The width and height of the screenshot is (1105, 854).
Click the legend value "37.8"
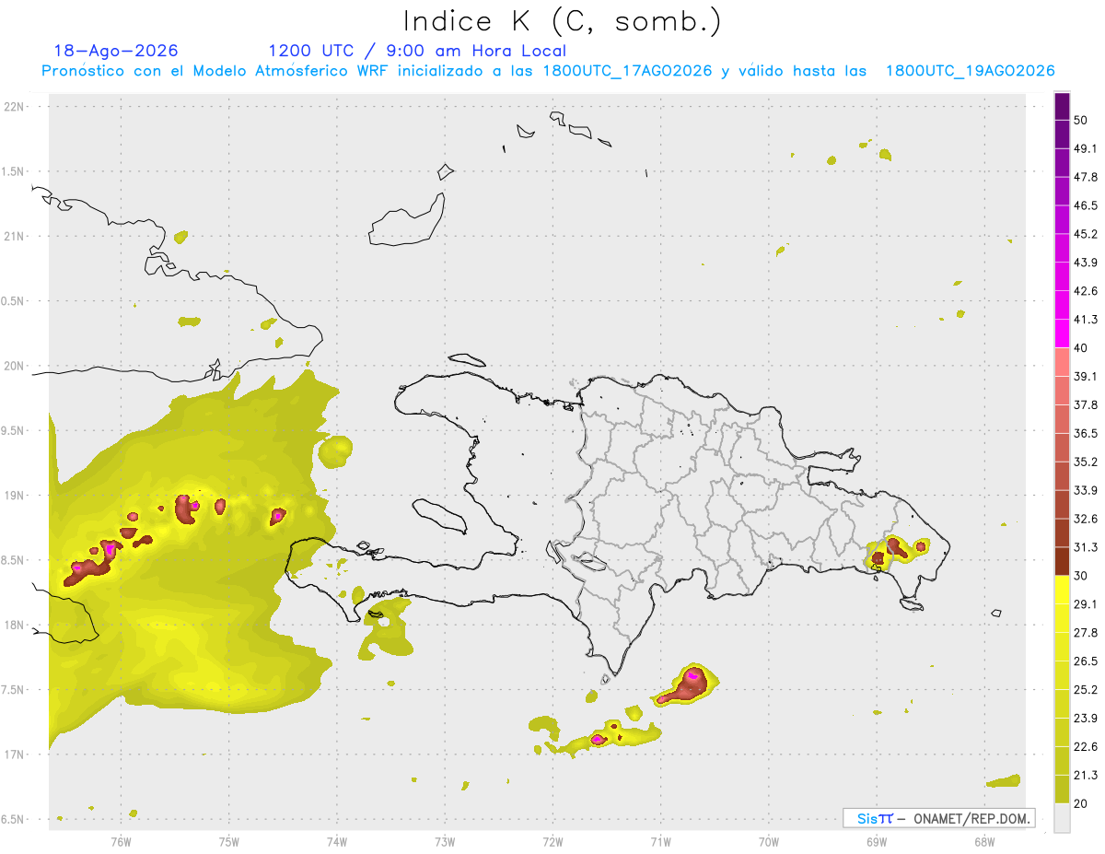1086,405
